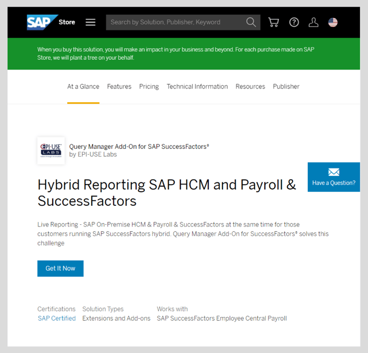The image size is (368, 353).
Task: Open the Resources tab
Action: [x=250, y=86]
